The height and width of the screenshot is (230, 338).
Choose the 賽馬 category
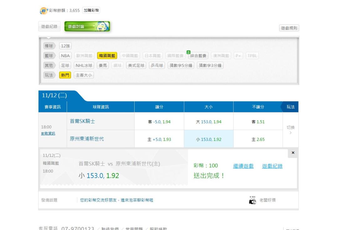pyautogui.click(x=103, y=65)
